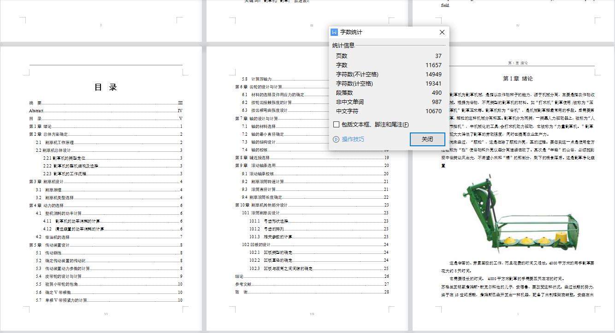Open the 操作技巧 tips link
This screenshot has width=615, height=333.
pos(353,139)
